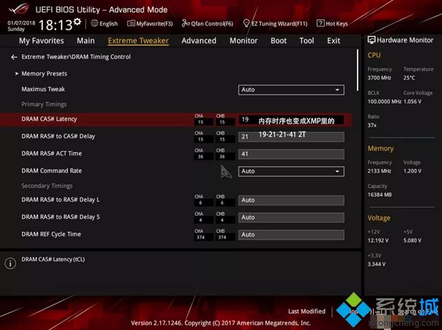Viewport: 442px width, 330px height.
Task: Click the ROG logo icon
Action: (x=19, y=9)
